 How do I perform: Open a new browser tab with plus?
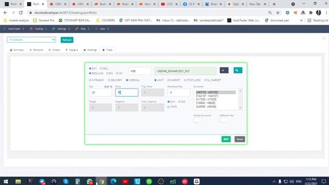274,4
